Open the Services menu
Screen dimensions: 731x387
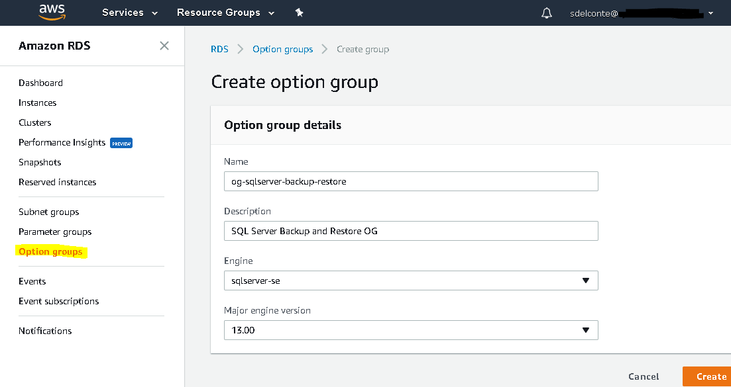[x=130, y=13]
